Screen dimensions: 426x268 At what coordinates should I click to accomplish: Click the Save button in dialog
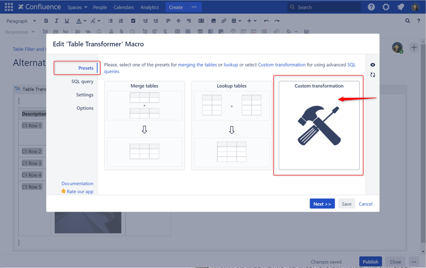tap(347, 204)
